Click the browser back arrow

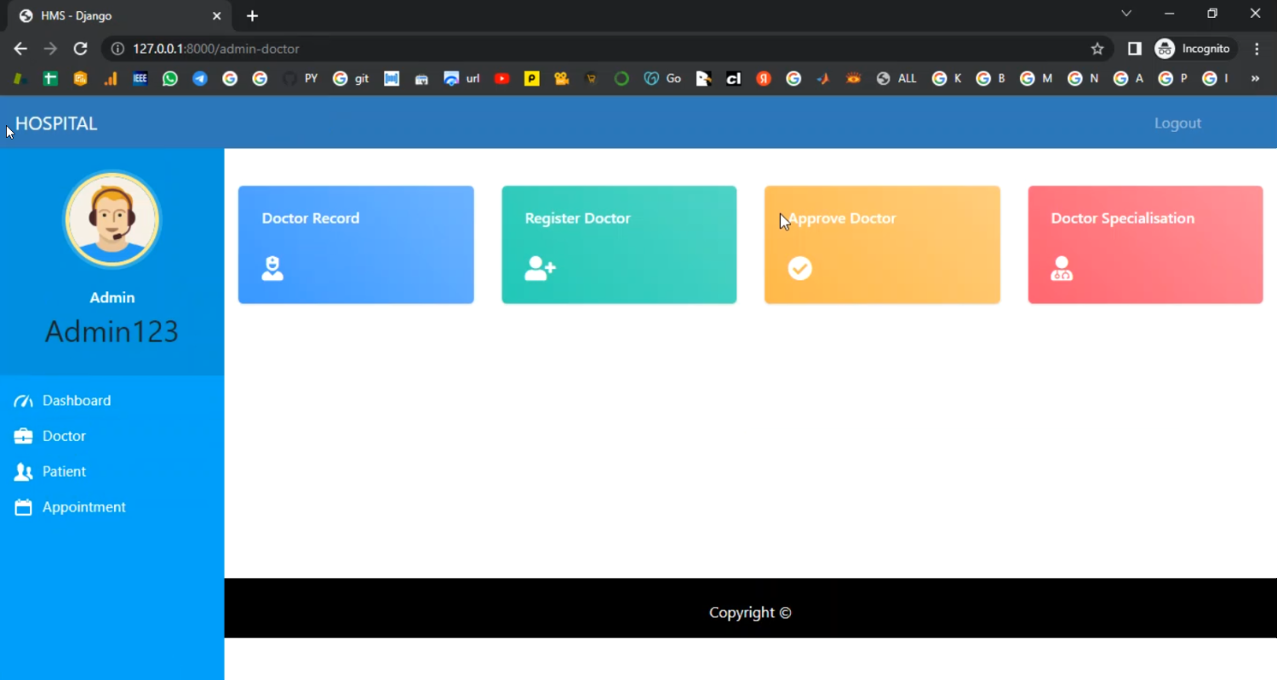[x=20, y=49]
